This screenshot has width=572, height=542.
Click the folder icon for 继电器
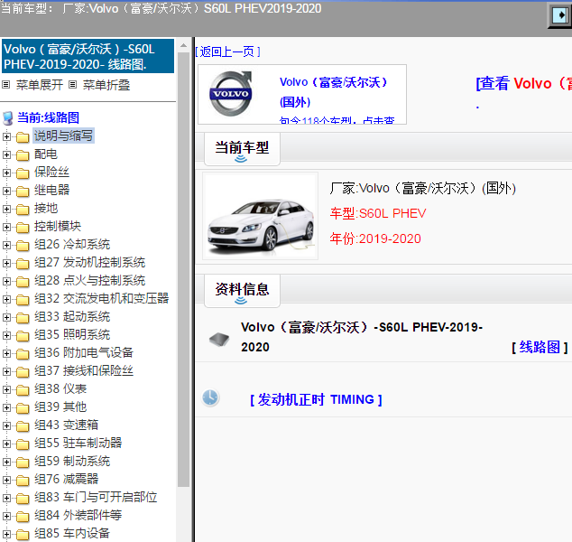coord(23,192)
